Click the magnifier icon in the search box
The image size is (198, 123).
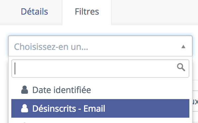point(181,67)
